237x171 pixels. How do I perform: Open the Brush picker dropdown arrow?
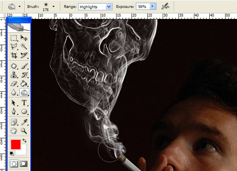53,6
